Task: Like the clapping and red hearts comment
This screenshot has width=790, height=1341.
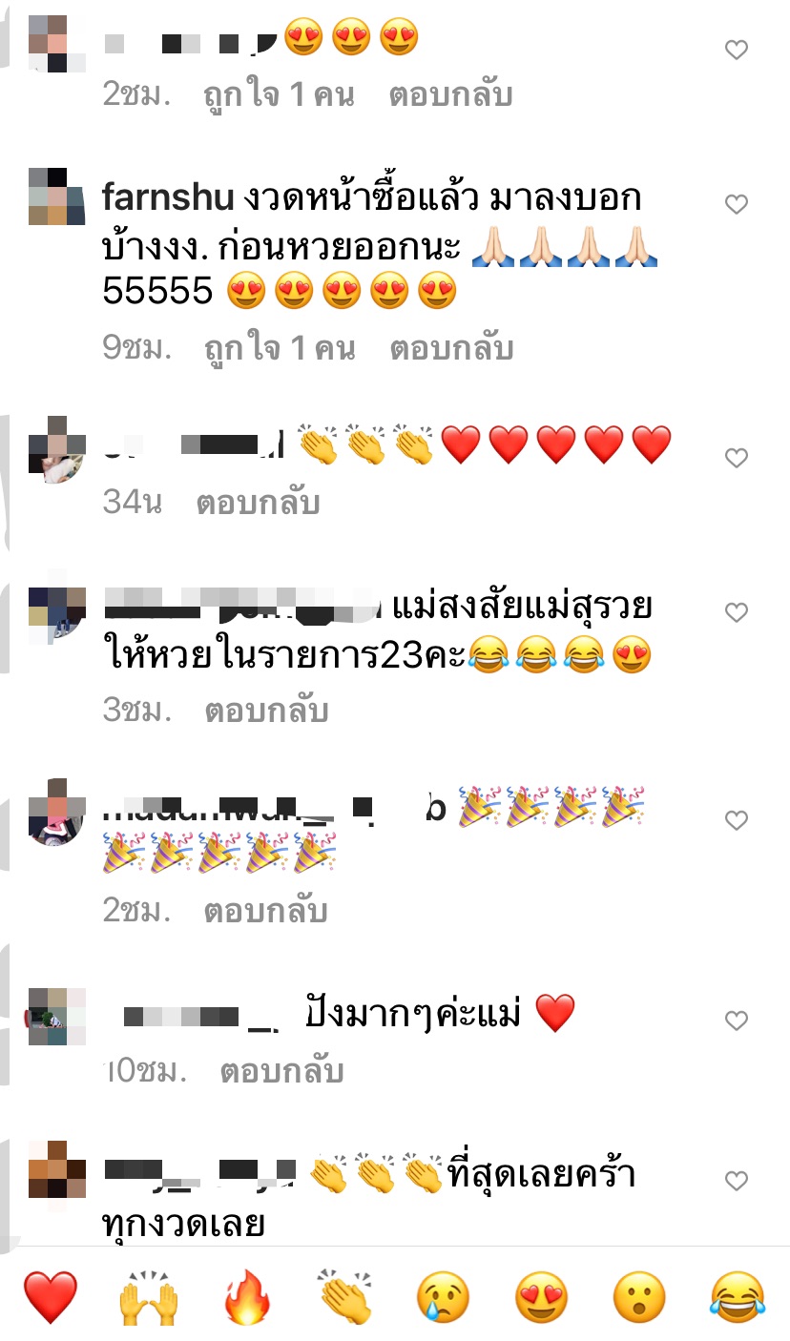Action: tap(737, 459)
